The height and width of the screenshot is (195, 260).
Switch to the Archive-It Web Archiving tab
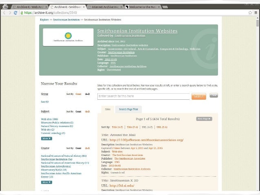point(29,7)
